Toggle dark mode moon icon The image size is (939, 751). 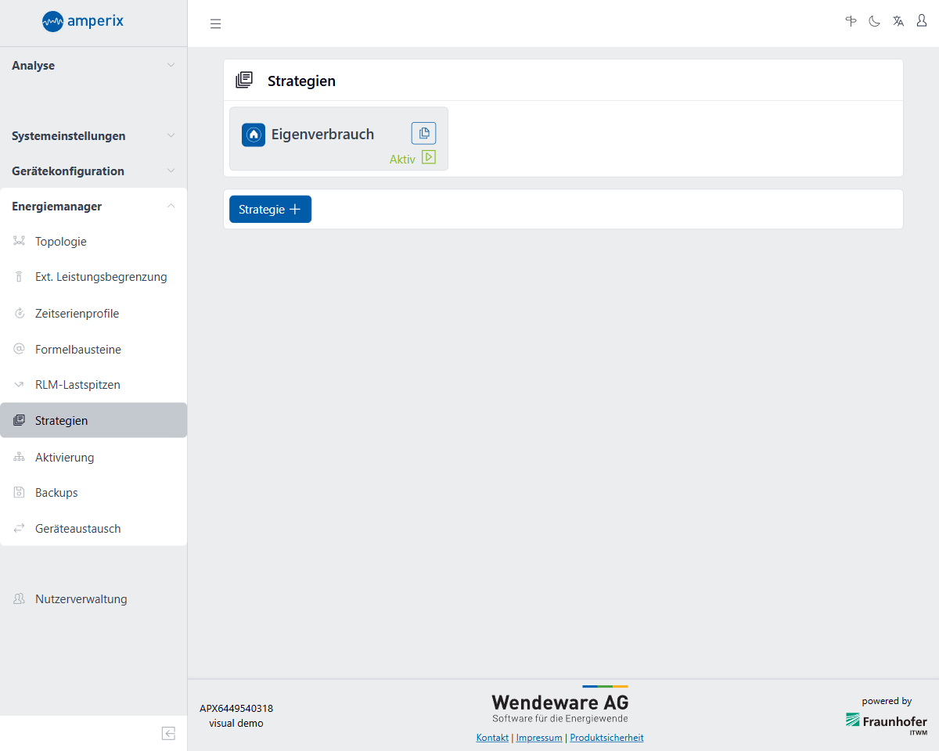pyautogui.click(x=874, y=21)
